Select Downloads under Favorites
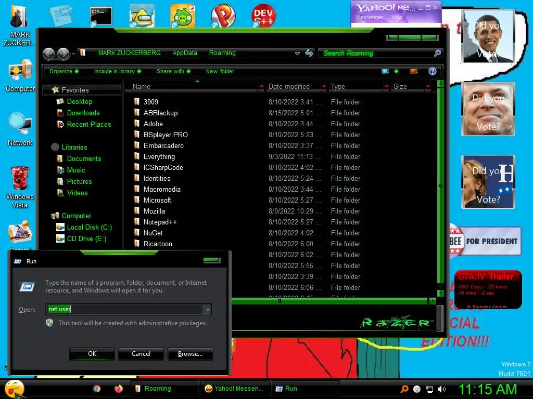 pos(79,113)
